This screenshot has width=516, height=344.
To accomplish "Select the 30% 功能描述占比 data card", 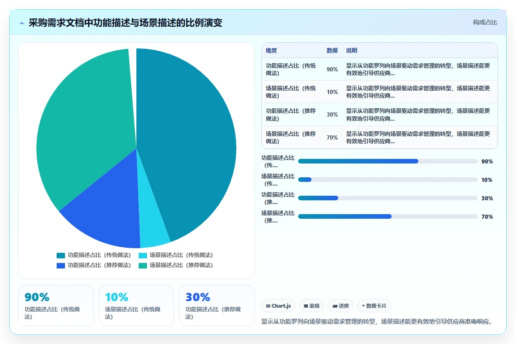I will (x=217, y=305).
